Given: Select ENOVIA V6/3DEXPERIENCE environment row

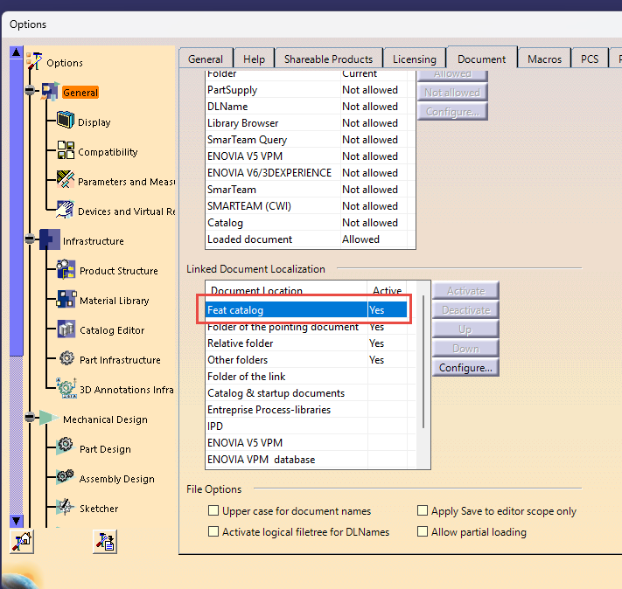Looking at the screenshot, I should click(306, 173).
